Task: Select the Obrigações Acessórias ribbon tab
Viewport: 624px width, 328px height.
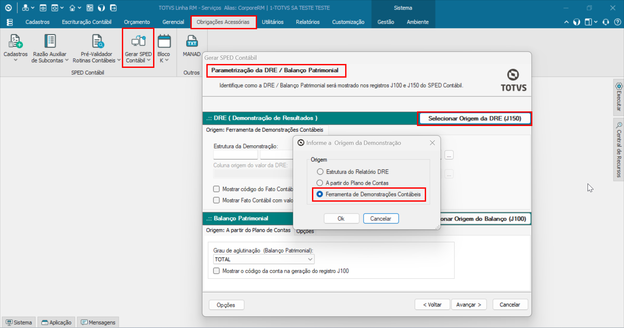Action: click(x=223, y=22)
